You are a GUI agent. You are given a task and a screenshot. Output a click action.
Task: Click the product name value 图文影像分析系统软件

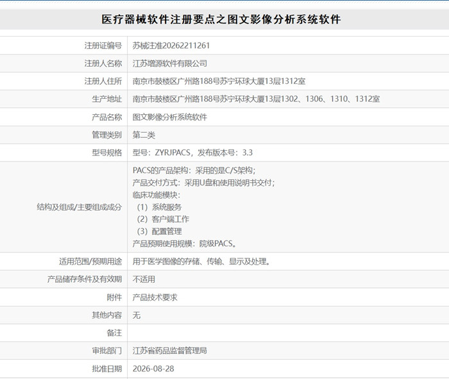coord(170,117)
